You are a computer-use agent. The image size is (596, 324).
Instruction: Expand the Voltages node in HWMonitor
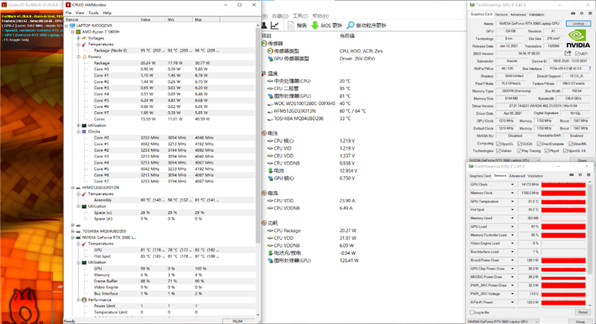[78, 39]
